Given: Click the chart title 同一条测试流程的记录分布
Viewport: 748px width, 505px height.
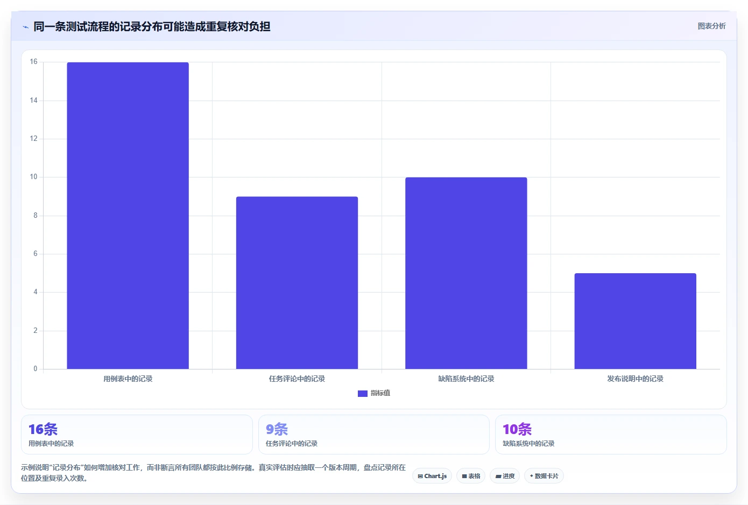Looking at the screenshot, I should tap(152, 26).
